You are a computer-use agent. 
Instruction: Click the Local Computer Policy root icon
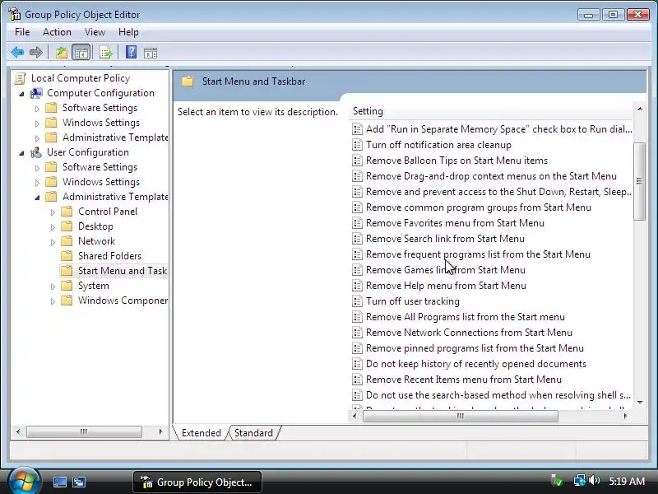20,78
